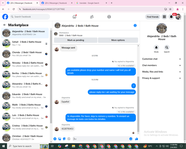Open Task View on the taskbar
The image size is (186, 149).
52,146
